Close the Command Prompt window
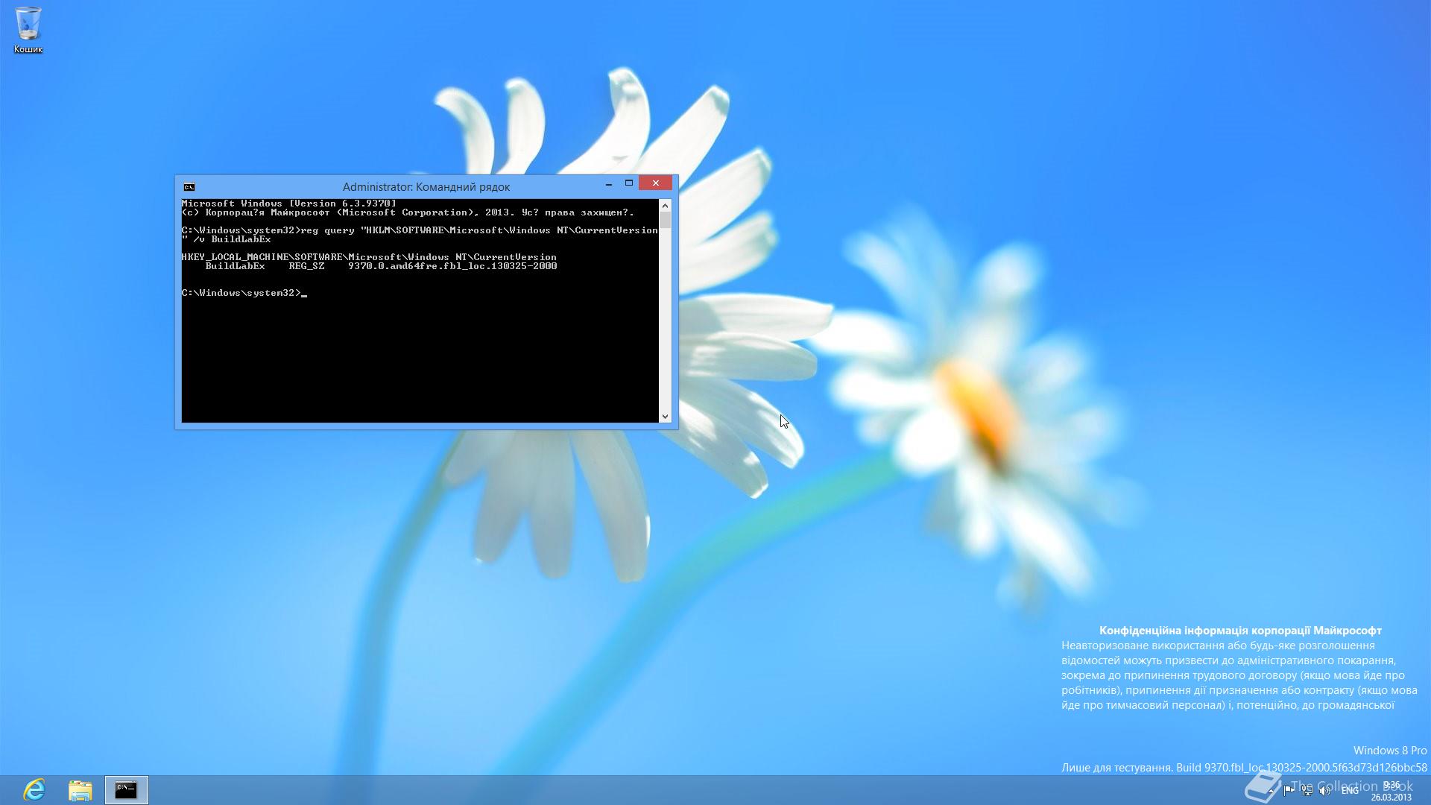 point(655,183)
